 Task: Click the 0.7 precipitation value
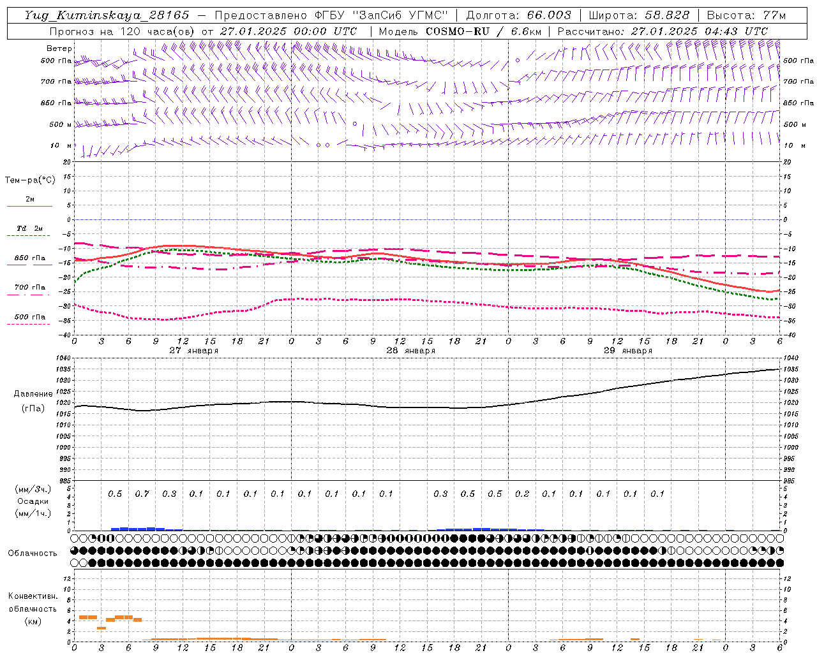click(x=142, y=494)
